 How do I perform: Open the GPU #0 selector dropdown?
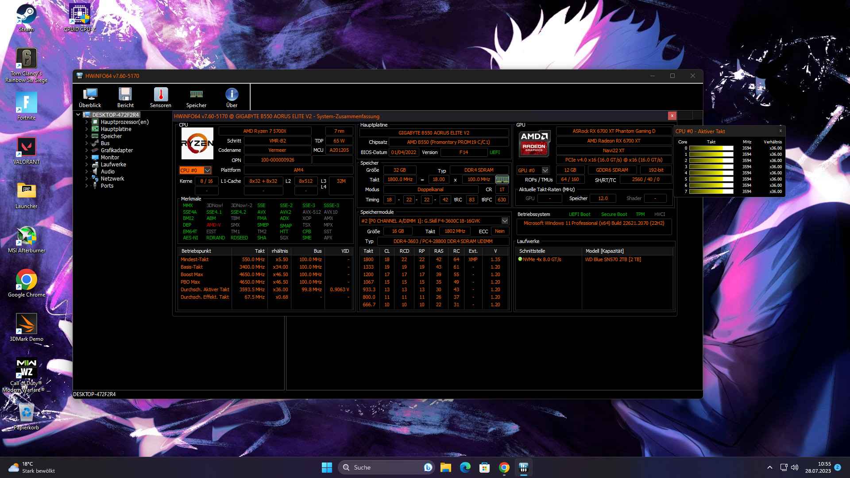(x=545, y=170)
